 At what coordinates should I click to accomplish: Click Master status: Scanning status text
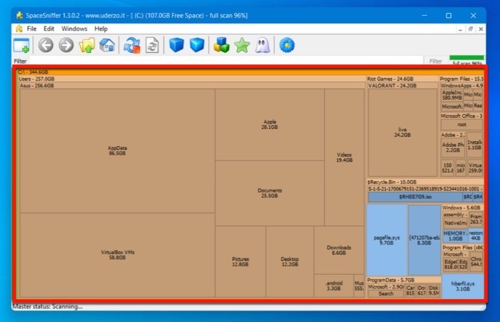47,306
